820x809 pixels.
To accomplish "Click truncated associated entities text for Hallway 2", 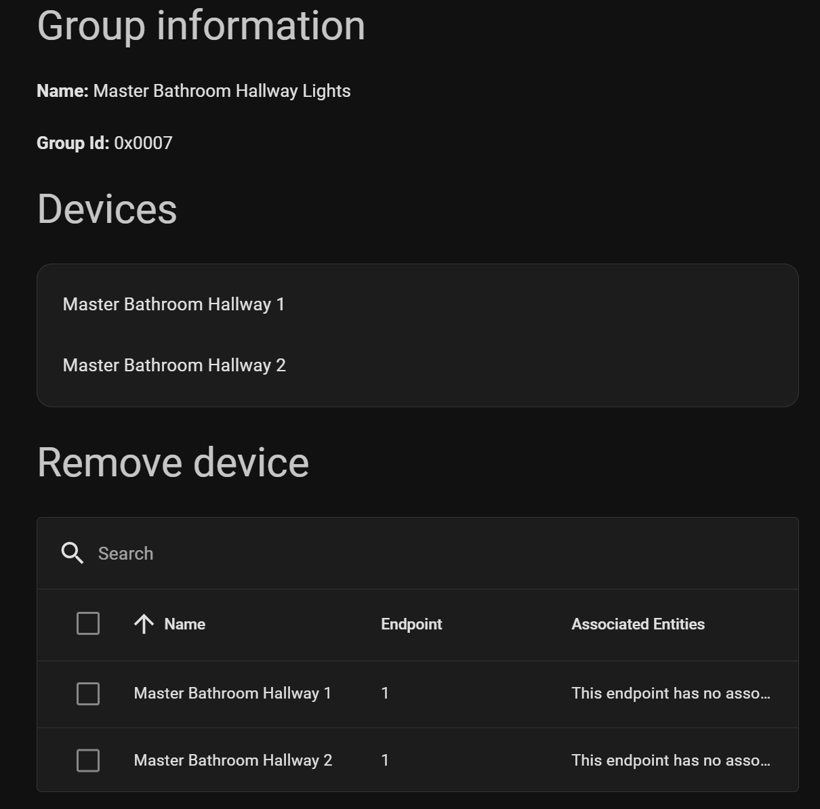I will 670,760.
